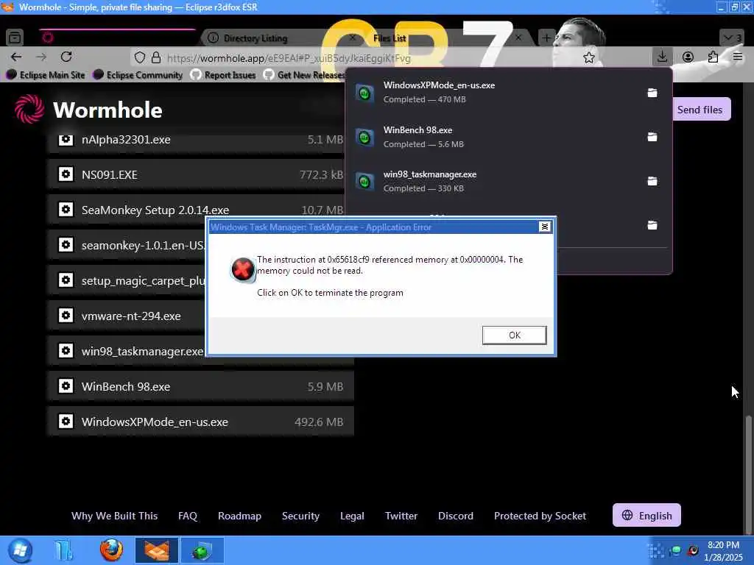The image size is (754, 565).
Task: Open the Discord footer link
Action: click(x=455, y=516)
